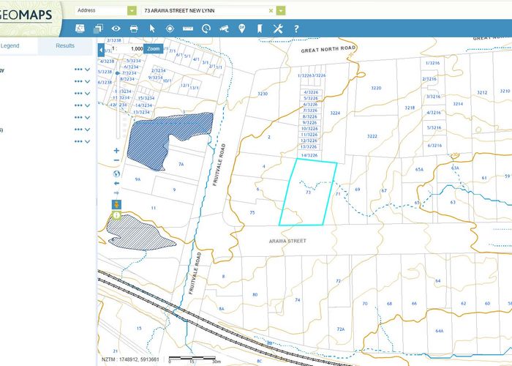512x366 pixels.
Task: Open help question mark icon
Action: pos(296,29)
